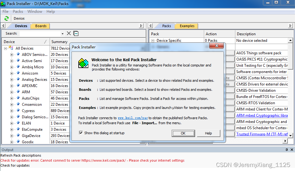Click the Goodix vendor icon
Image resolution: width=295 pixels, height=171 pixels.
pyautogui.click(x=18, y=141)
